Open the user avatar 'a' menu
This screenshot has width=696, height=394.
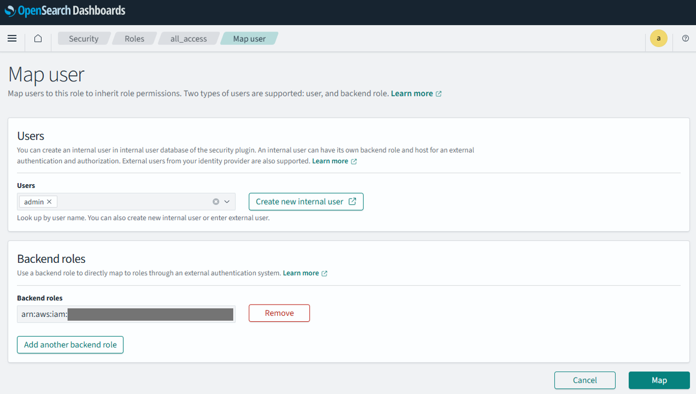[658, 39]
